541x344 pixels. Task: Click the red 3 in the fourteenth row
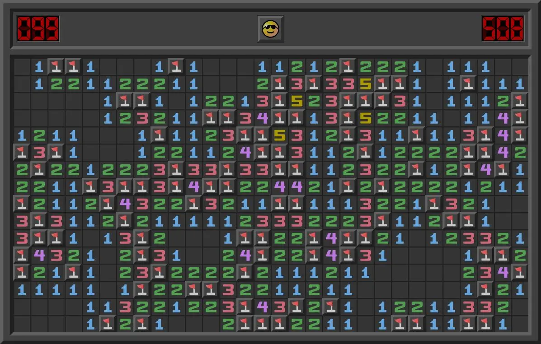228,290
